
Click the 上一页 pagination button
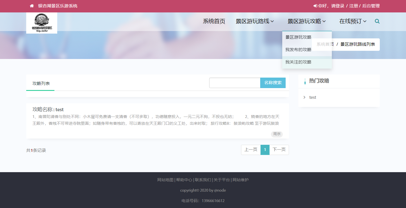pos(251,150)
